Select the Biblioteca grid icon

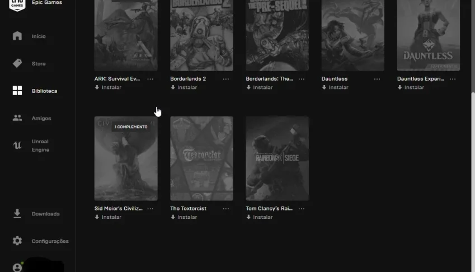pyautogui.click(x=17, y=91)
